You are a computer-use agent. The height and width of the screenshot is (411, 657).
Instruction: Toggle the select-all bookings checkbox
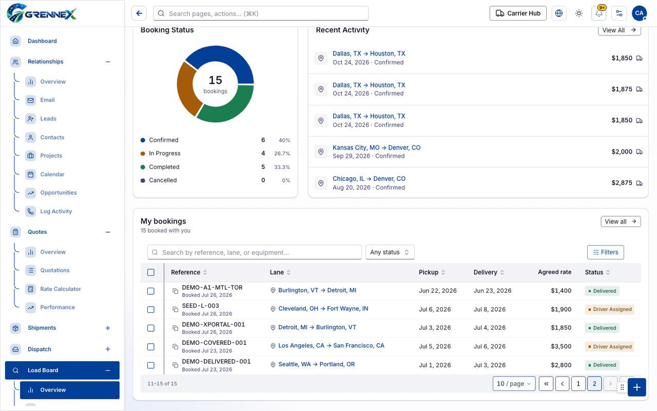pos(151,272)
